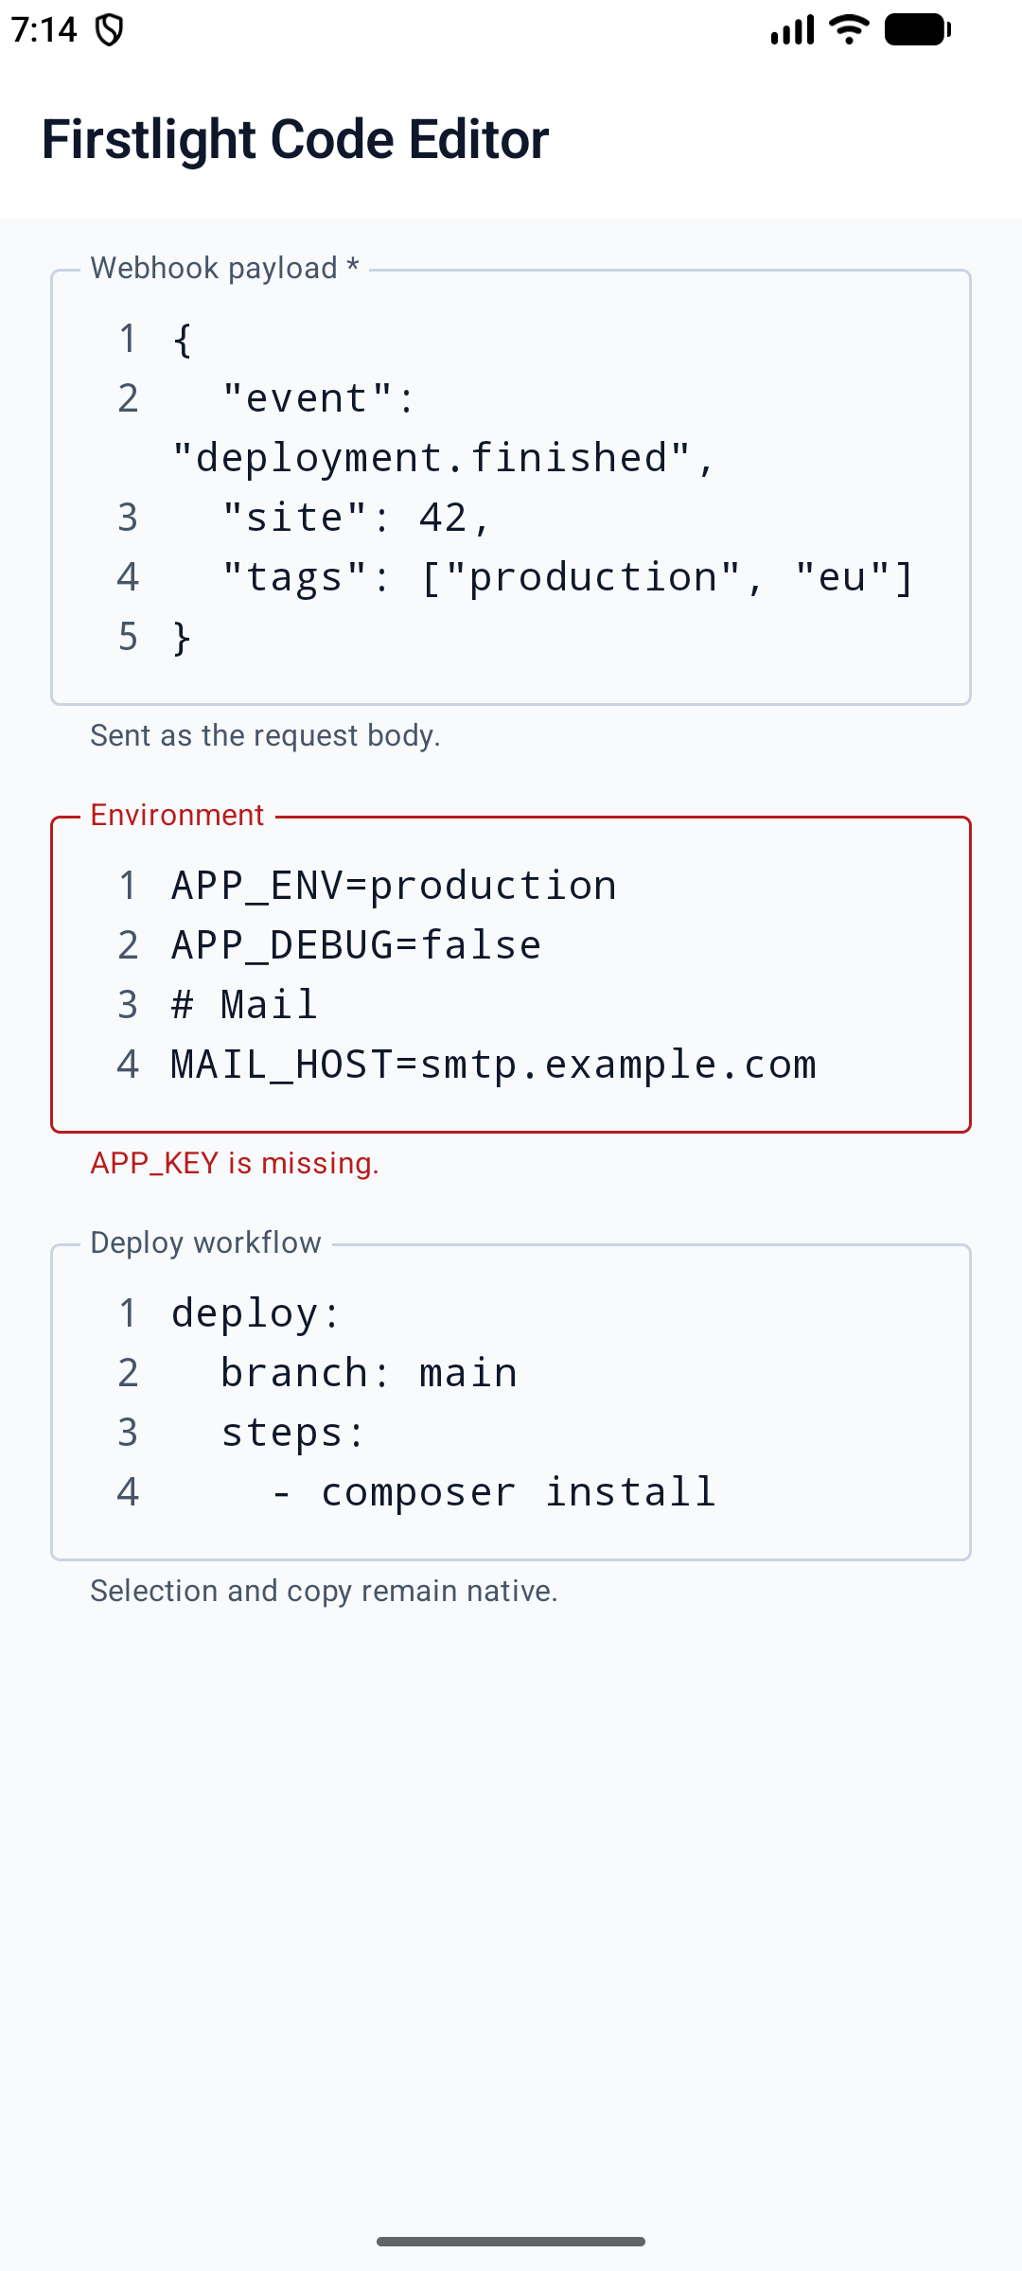Click the Webhook payload * label
This screenshot has height=2271, width=1022.
[x=224, y=268]
